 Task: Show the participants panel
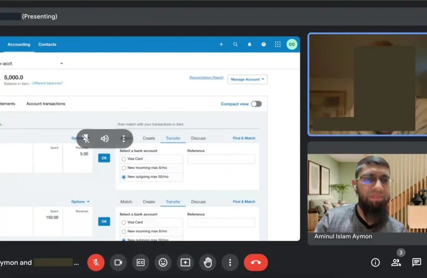pyautogui.click(x=396, y=263)
